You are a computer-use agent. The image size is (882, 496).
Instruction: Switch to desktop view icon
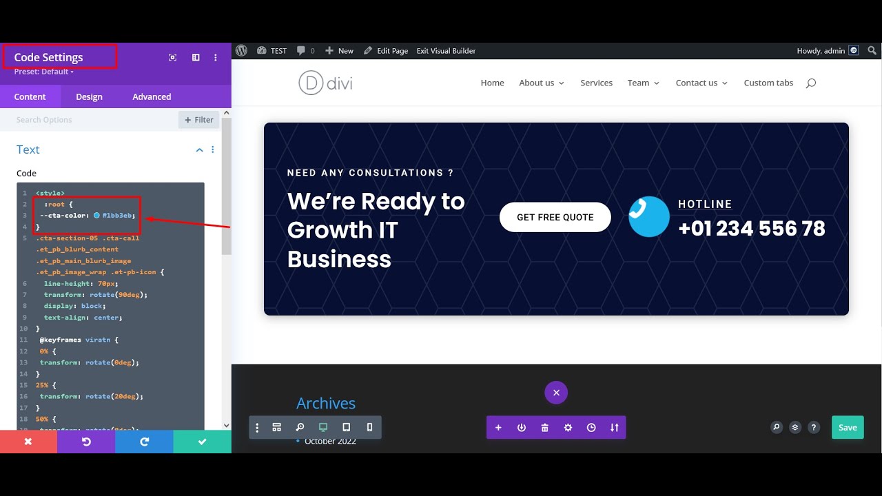click(x=323, y=427)
